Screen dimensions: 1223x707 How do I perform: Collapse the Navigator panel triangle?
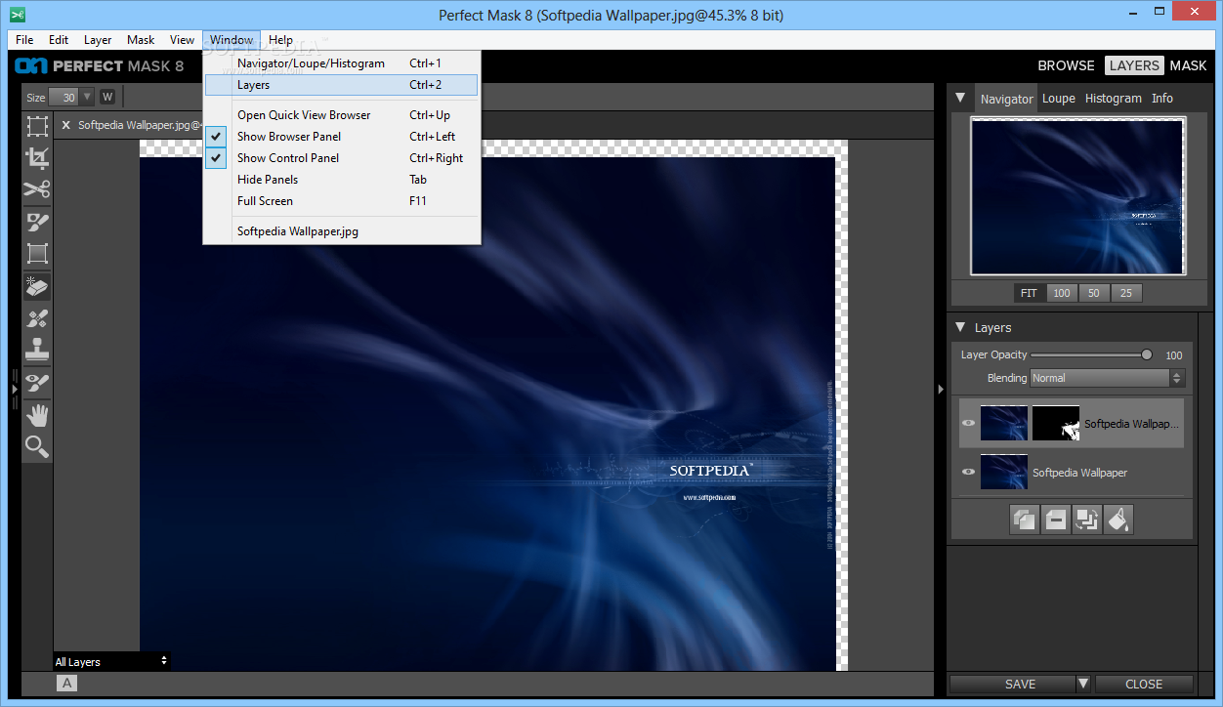point(960,98)
